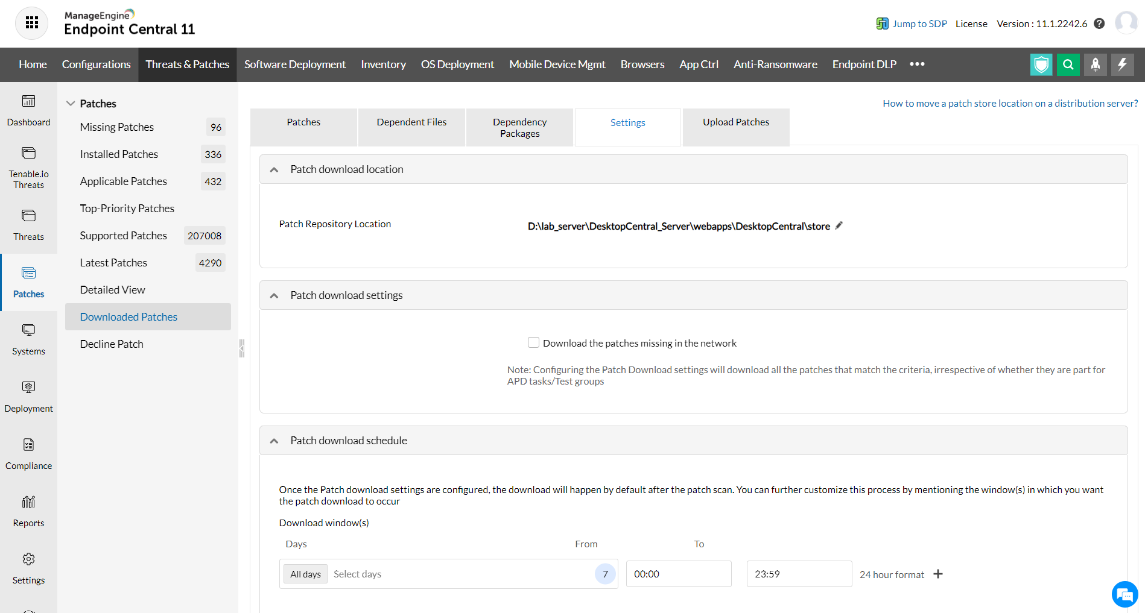Open the apps grid launcher icon
The image size is (1145, 613).
(31, 23)
